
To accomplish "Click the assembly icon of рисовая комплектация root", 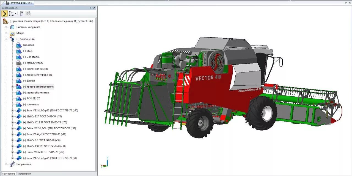I will click(x=5, y=21).
